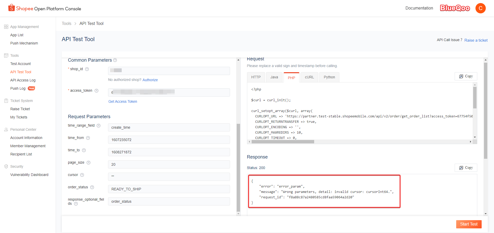494x233 pixels.
Task: Open the profile avatar menu
Action: pyautogui.click(x=481, y=8)
